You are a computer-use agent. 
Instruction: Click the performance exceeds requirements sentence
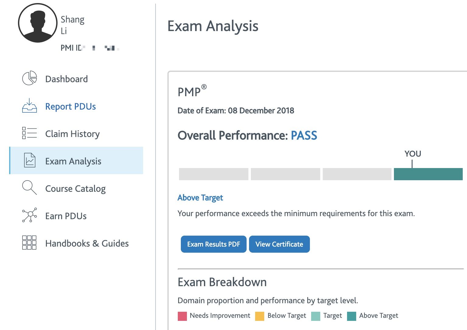click(x=296, y=213)
